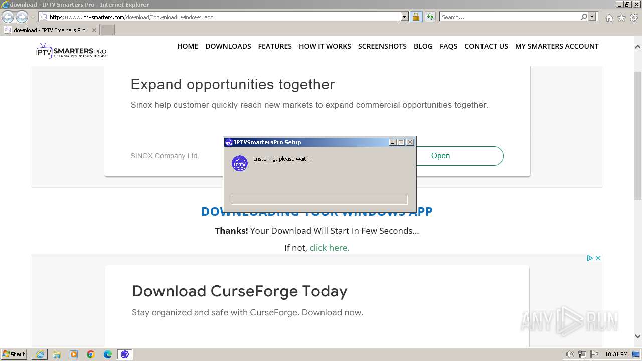
Task: Click the 10:31 PM system clock
Action: coord(616,354)
